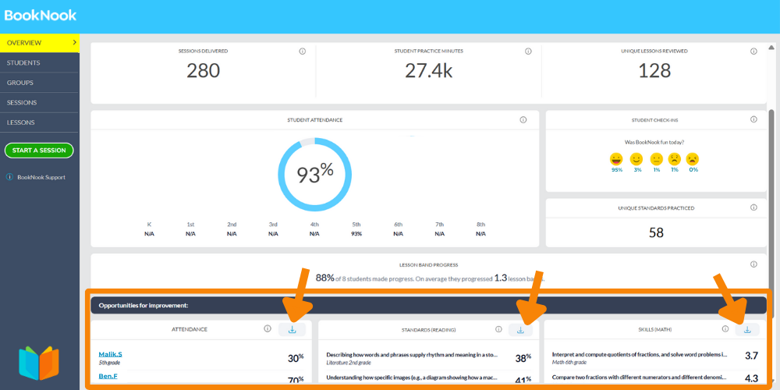
Task: Open info icon for Unique Lessons Reviewed
Action: [x=753, y=51]
